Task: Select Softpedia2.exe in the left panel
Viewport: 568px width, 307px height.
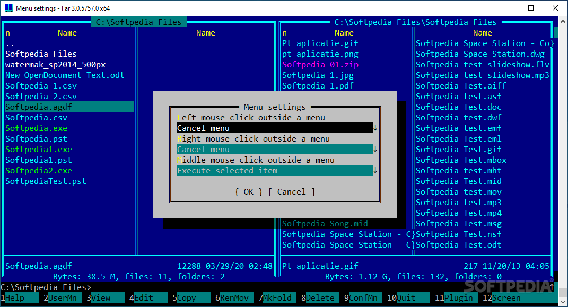Action: click(38, 171)
